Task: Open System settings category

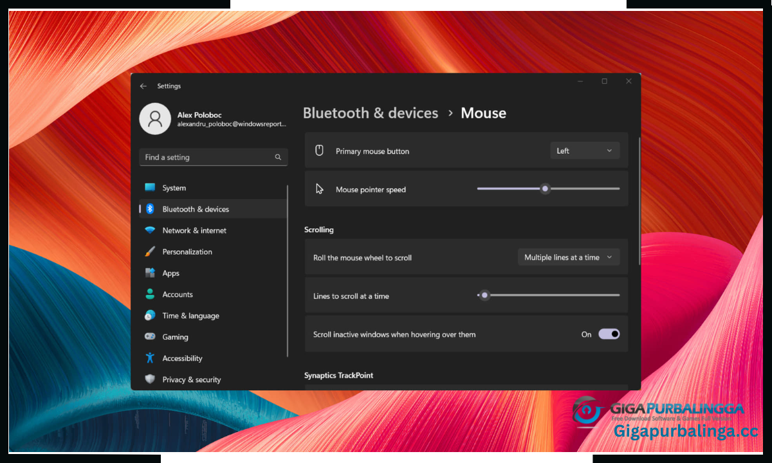Action: tap(213, 188)
